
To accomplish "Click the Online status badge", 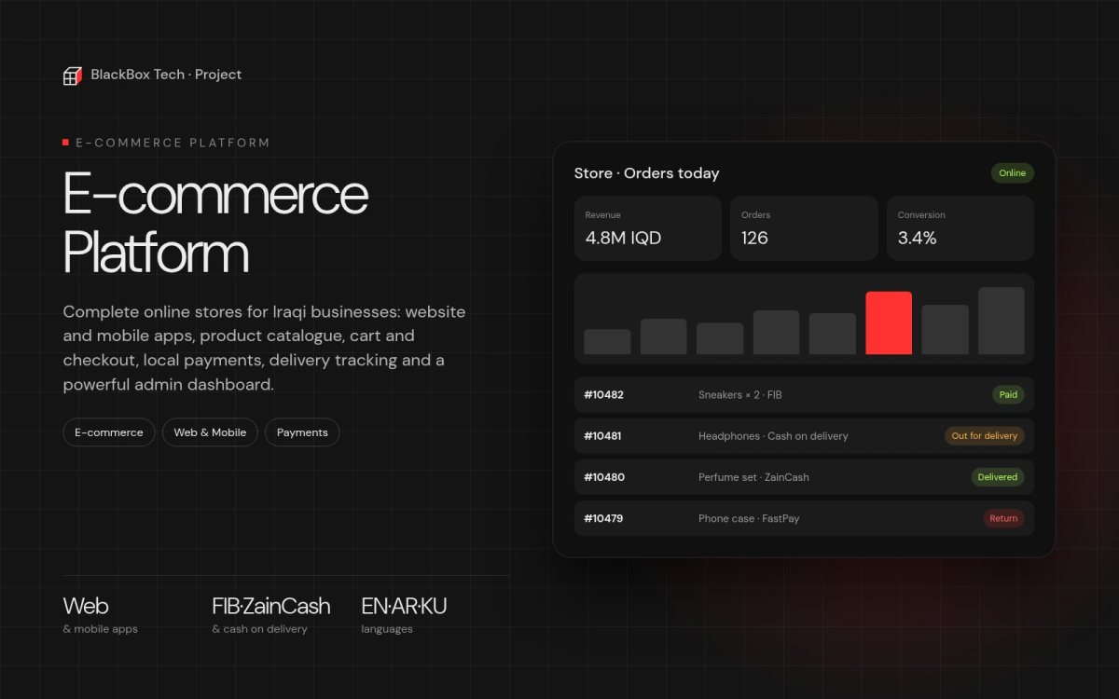I will tap(1012, 173).
